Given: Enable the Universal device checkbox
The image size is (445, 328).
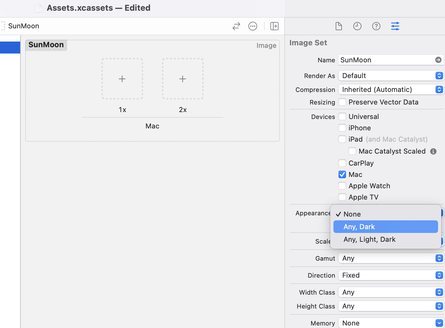Looking at the screenshot, I should 342,116.
